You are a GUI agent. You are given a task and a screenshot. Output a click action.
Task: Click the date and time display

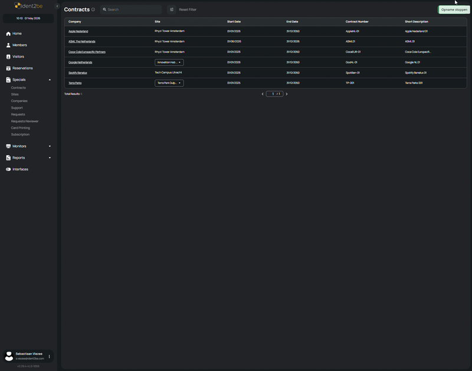pyautogui.click(x=28, y=18)
